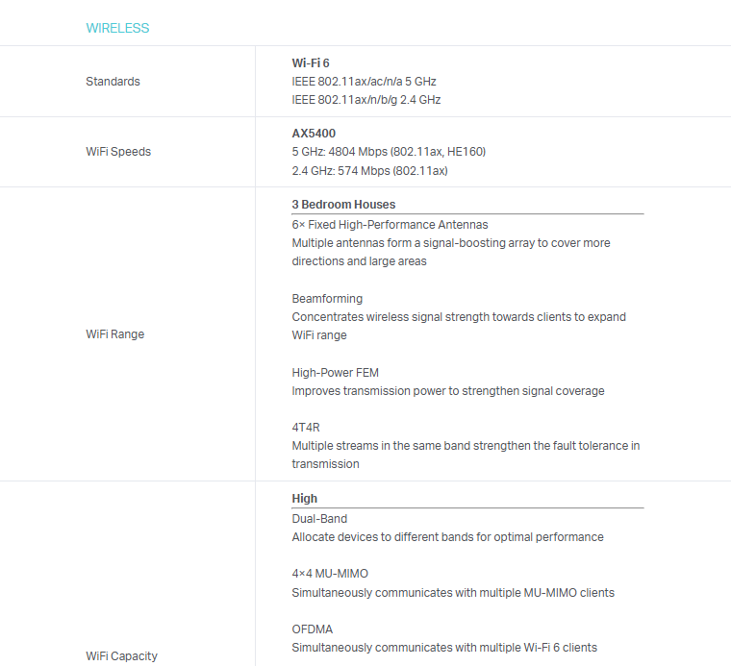Click the OFDMA feature title

313,629
